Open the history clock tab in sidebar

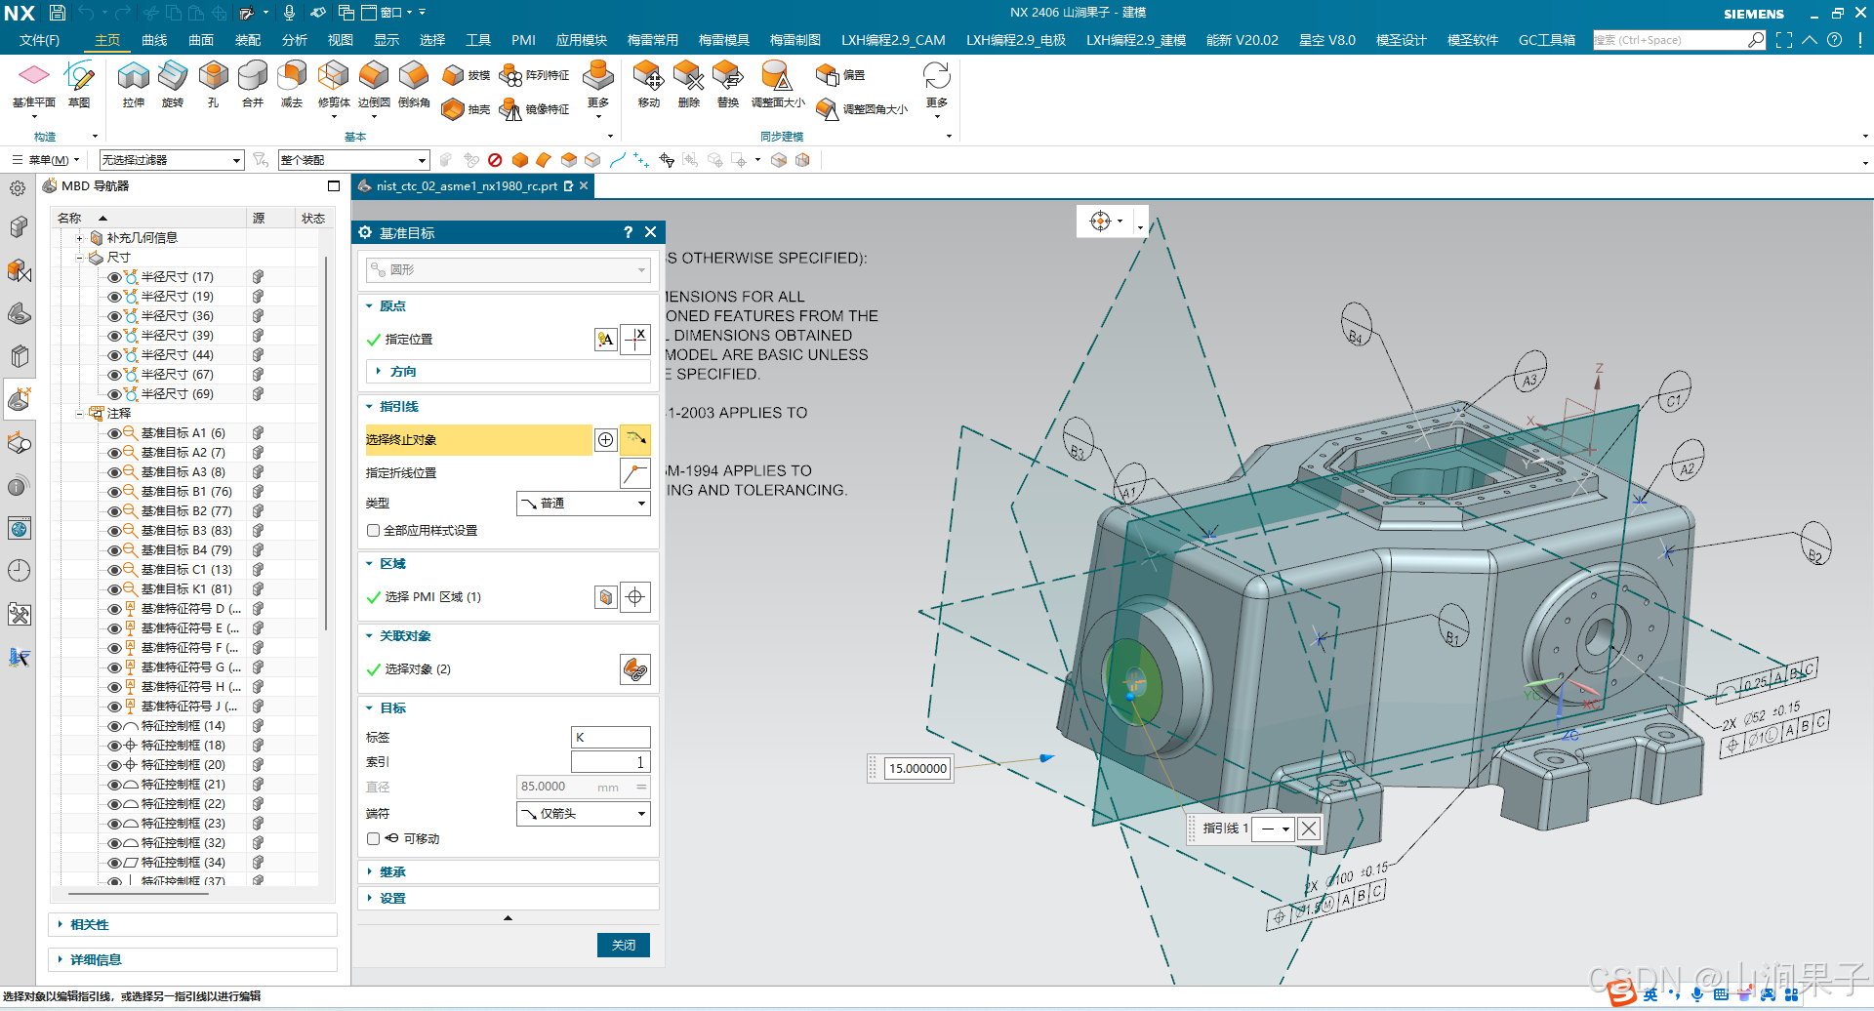click(19, 571)
